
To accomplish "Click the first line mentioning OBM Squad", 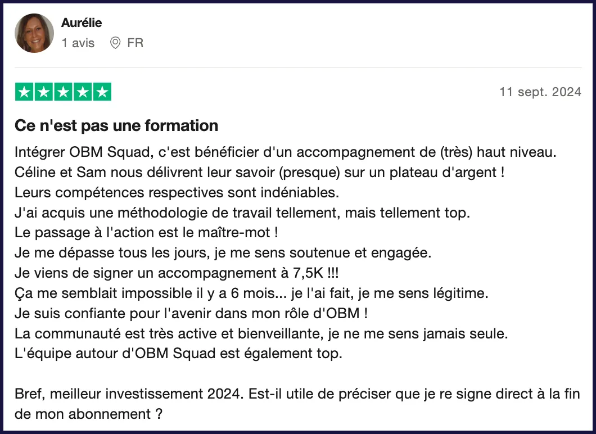I will coord(286,152).
